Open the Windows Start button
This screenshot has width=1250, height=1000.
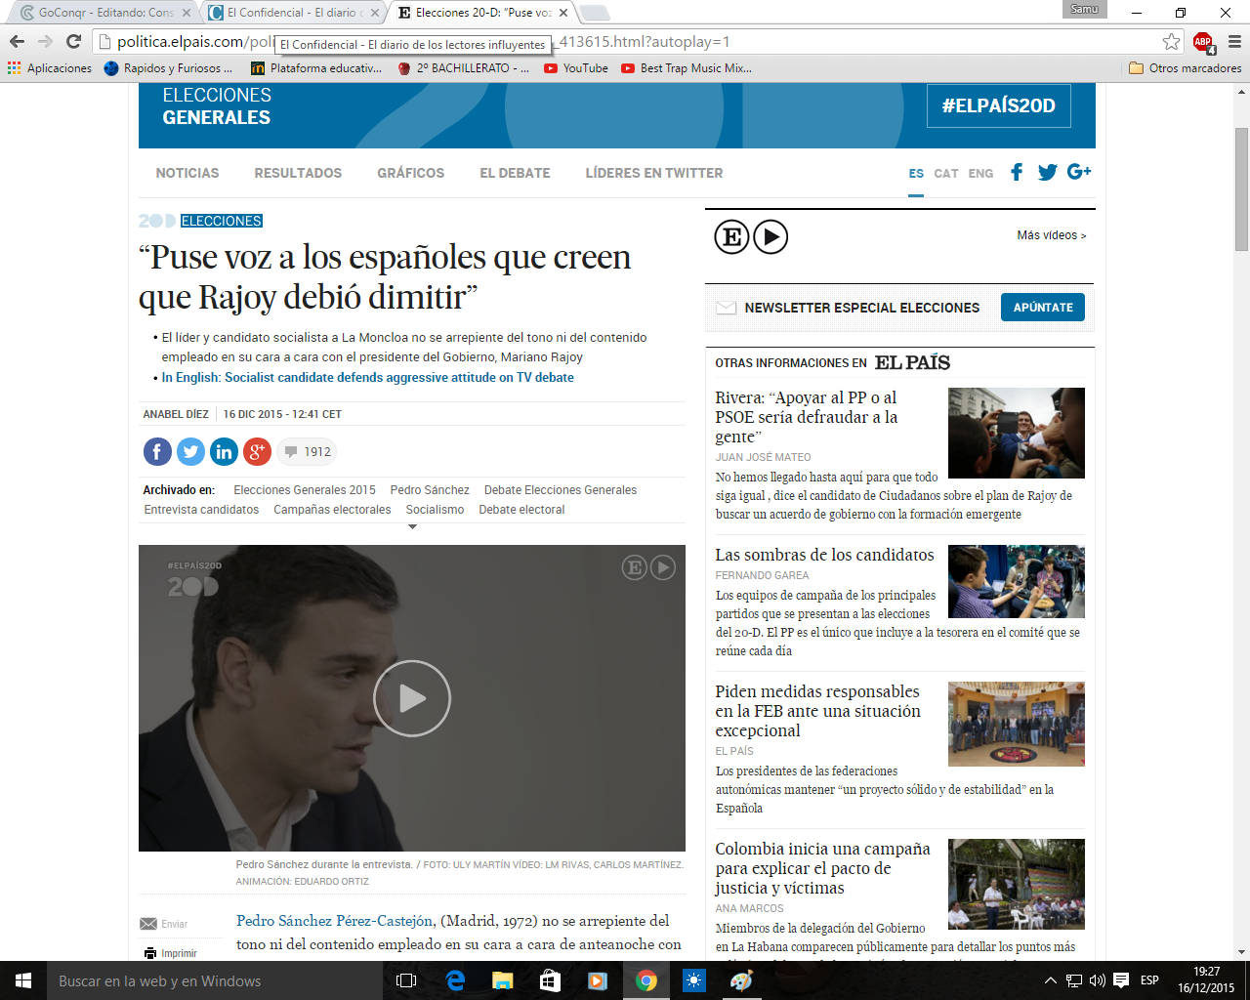point(23,980)
